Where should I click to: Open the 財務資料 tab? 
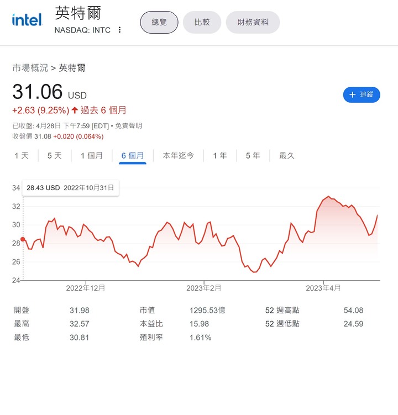point(253,22)
